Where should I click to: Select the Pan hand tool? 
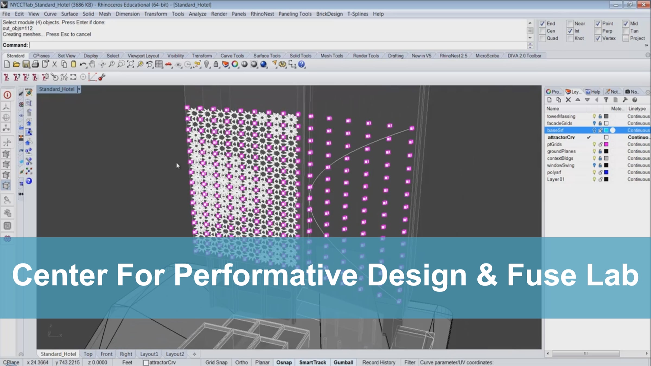click(92, 65)
